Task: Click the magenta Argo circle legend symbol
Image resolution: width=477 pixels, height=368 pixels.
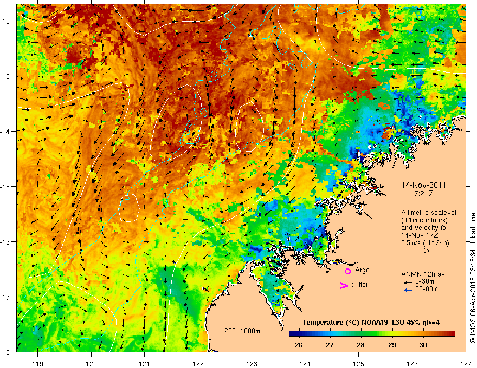Action: (347, 271)
